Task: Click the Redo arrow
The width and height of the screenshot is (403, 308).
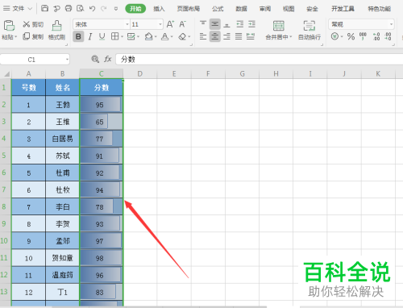Action: tap(104, 9)
